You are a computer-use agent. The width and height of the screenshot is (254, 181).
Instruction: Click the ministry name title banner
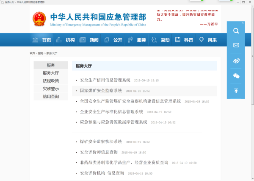[98, 19]
